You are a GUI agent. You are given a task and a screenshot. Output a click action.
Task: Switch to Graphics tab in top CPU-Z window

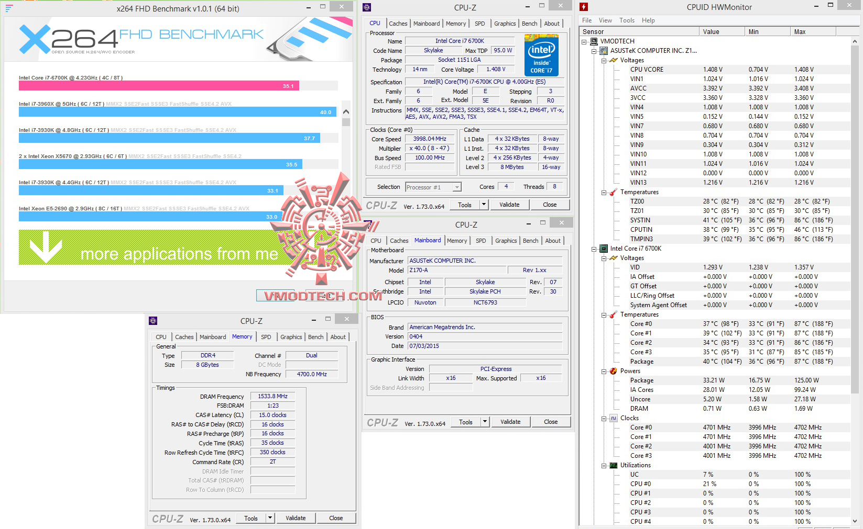(x=505, y=24)
